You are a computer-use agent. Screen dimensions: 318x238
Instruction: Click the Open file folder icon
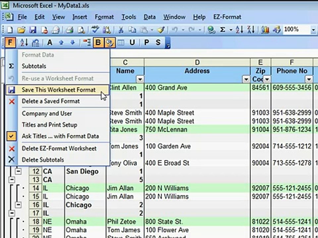[x=21, y=30]
